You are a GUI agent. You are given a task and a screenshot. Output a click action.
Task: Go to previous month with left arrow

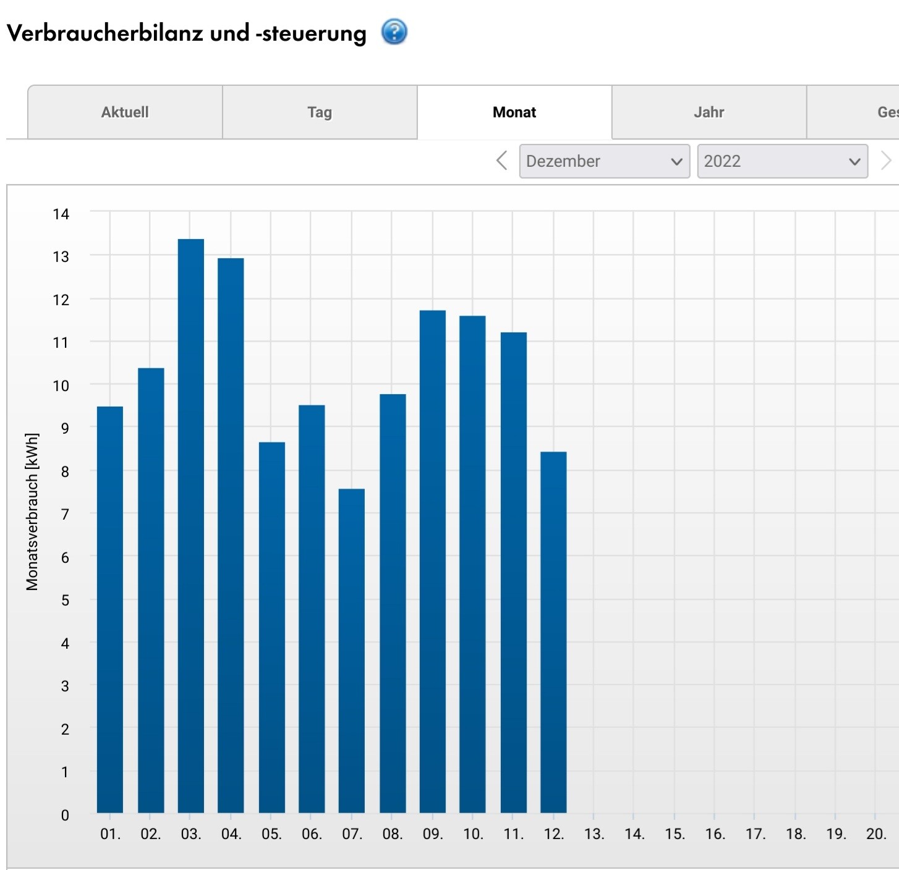click(502, 161)
